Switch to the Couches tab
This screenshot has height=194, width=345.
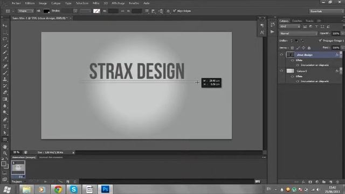[297, 21]
